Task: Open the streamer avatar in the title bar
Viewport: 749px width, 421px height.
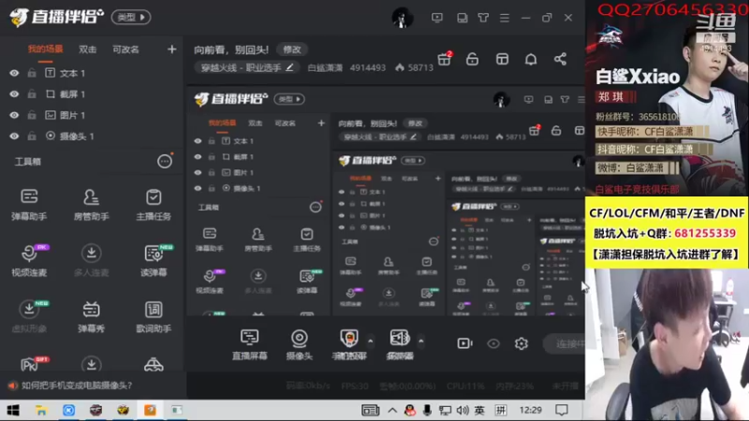Action: pos(402,18)
